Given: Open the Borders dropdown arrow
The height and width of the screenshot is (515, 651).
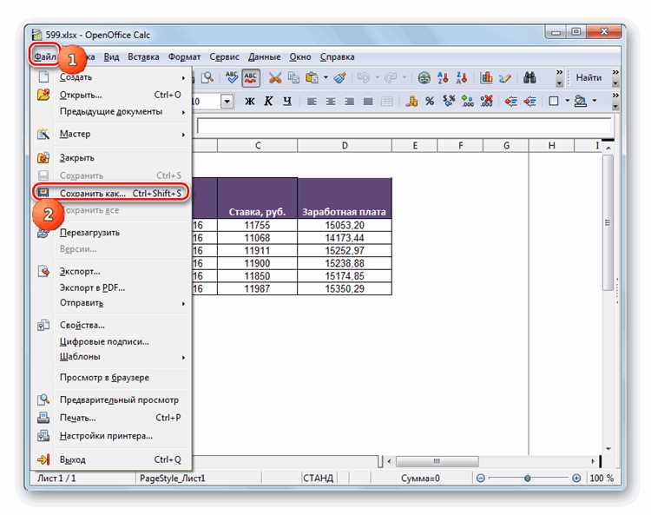Looking at the screenshot, I should point(567,102).
